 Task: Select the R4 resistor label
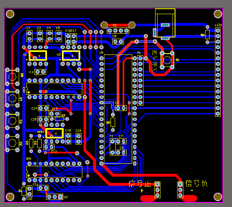point(63,116)
